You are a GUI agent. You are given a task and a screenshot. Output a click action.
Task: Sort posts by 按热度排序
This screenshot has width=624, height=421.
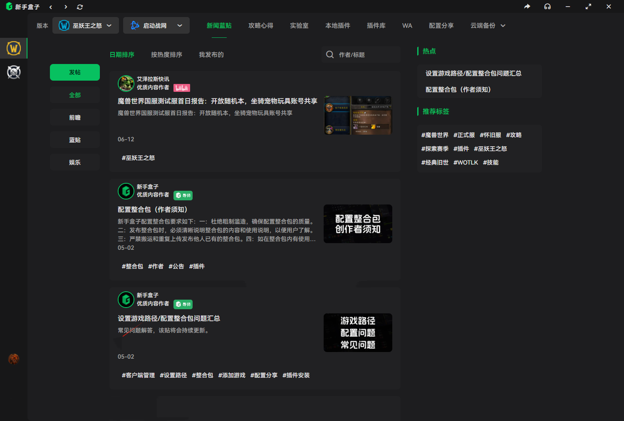166,54
